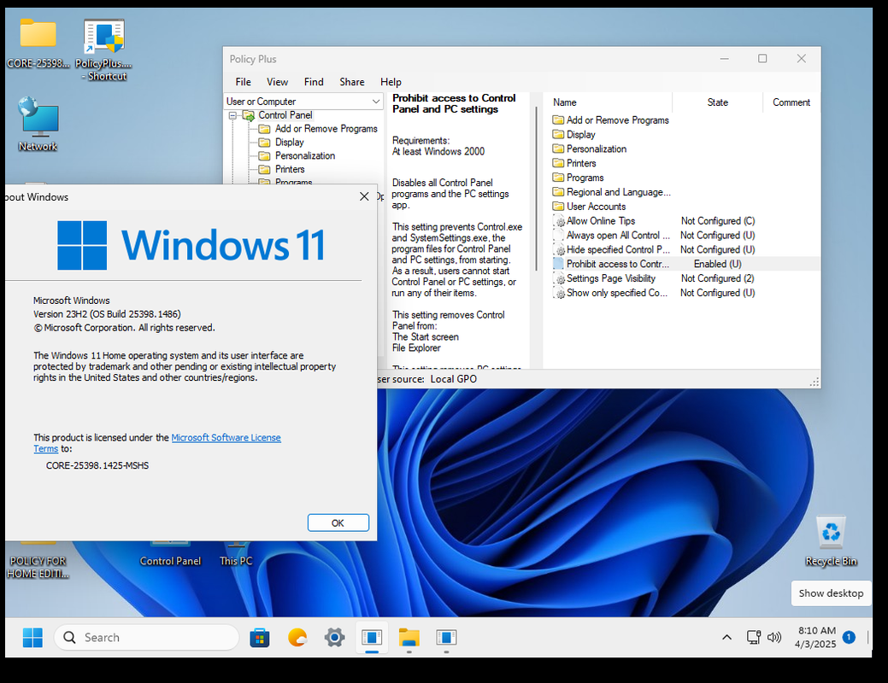
Task: Click the Printers folder icon in policy list
Action: click(x=558, y=163)
